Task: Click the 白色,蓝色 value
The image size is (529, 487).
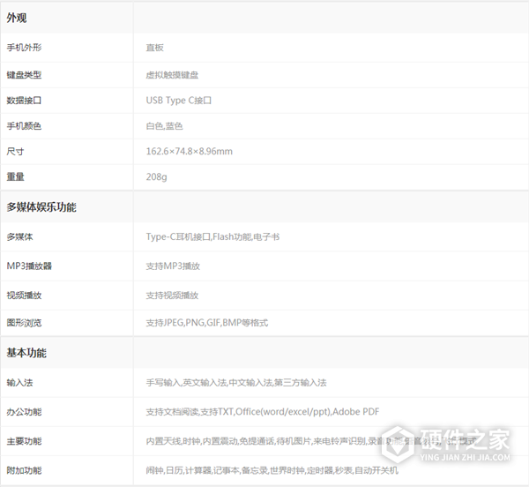Action: (164, 126)
